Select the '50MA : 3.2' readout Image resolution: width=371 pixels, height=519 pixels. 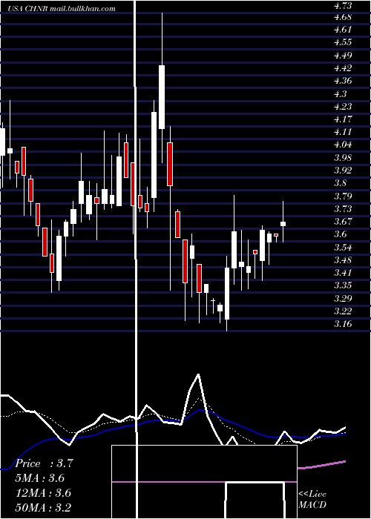[43, 507]
